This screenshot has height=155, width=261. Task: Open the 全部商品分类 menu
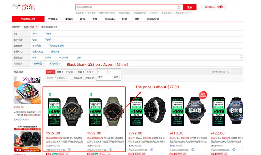point(28,19)
